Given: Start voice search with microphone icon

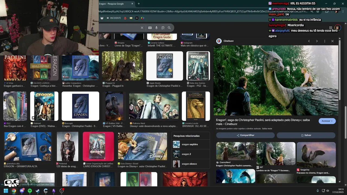Looking at the screenshot, I should click(156, 28).
